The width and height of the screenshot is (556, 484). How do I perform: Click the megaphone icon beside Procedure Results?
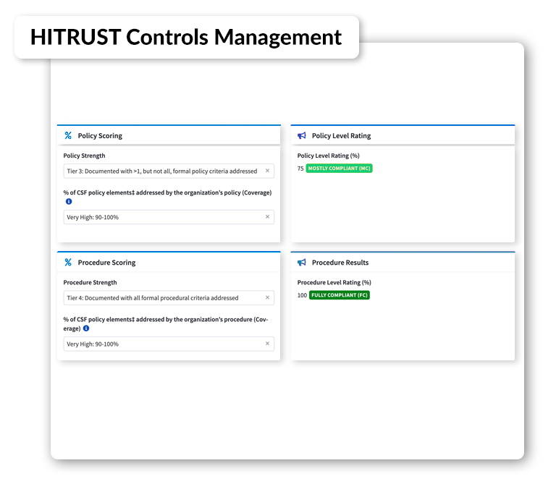point(302,262)
